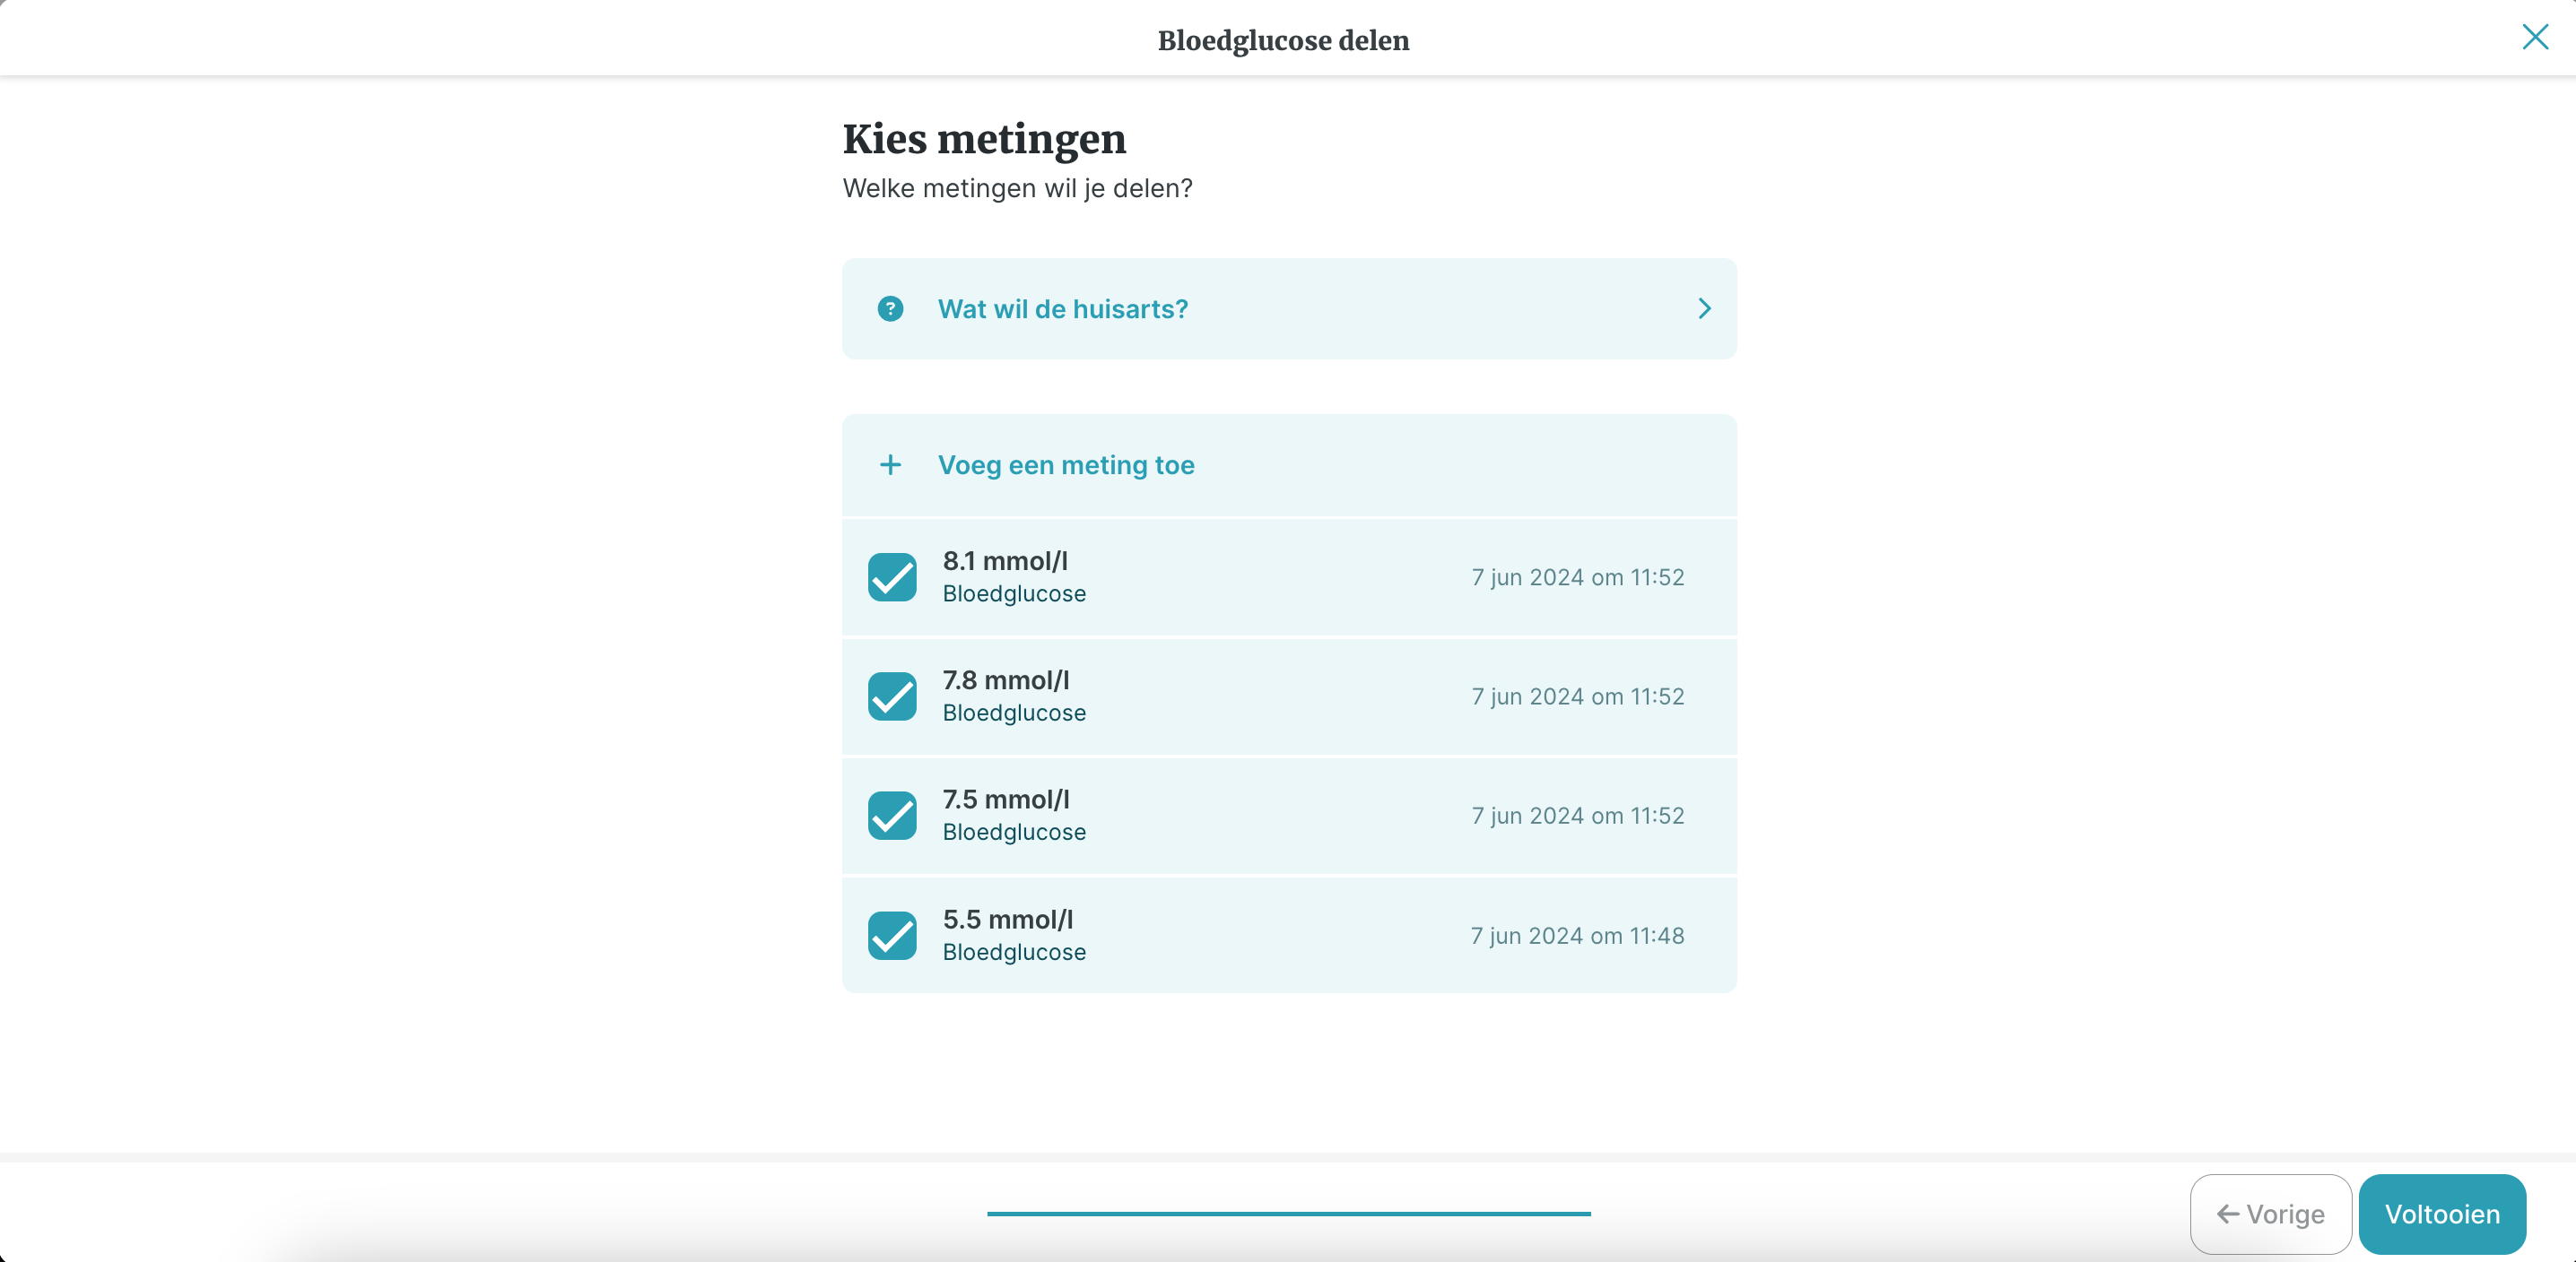Click the 5.5 mmol/l value text
Screen dimensions: 2576x1262
pos(1008,920)
